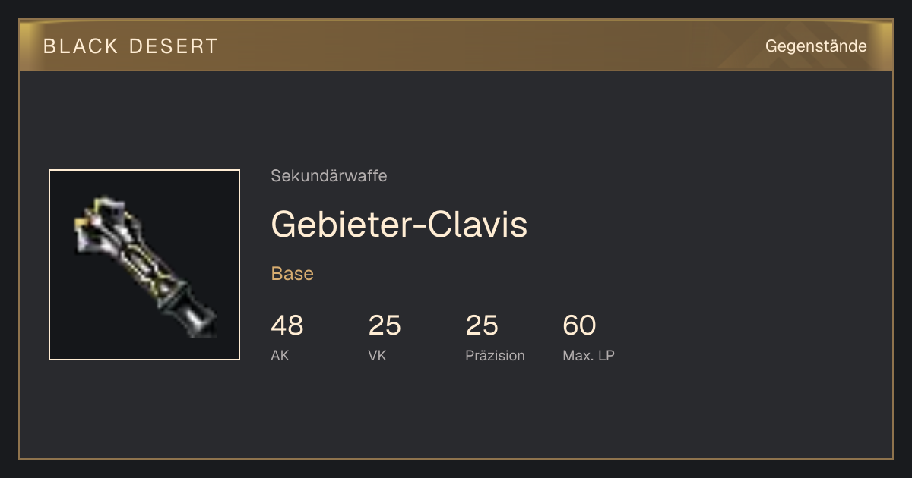Click the mace handle in the item image
Image resolution: width=912 pixels, height=478 pixels.
[188, 308]
